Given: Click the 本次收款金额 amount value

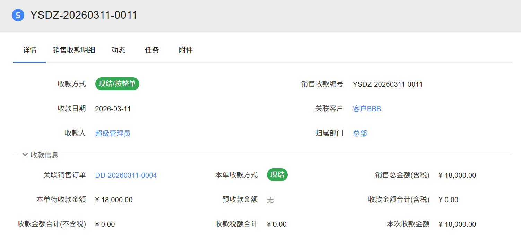Looking at the screenshot, I should [x=457, y=224].
